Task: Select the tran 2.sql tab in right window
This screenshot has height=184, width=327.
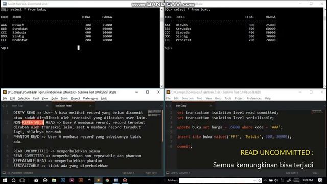Action: tap(181, 106)
